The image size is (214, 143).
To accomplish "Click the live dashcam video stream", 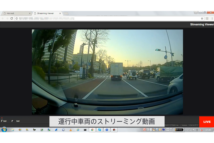I will (108, 72).
